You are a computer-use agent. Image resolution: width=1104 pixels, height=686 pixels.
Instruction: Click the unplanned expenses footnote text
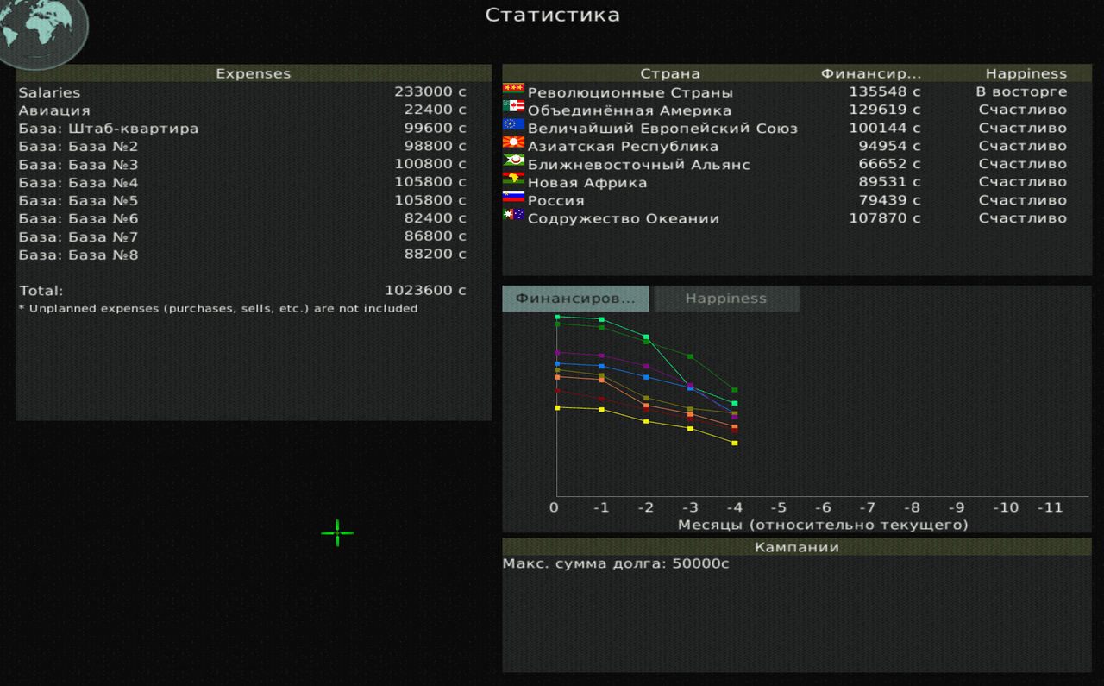click(218, 308)
